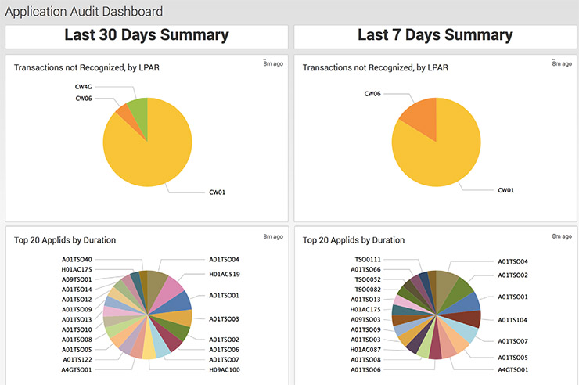Click the CW06 label on the 7-day LPAR chart
This screenshot has width=579, height=385.
[372, 94]
